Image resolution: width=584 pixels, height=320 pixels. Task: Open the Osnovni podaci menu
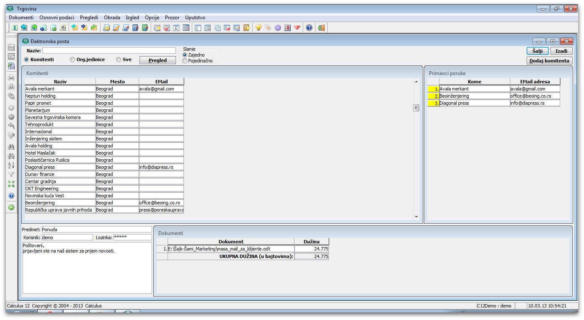pyautogui.click(x=57, y=18)
